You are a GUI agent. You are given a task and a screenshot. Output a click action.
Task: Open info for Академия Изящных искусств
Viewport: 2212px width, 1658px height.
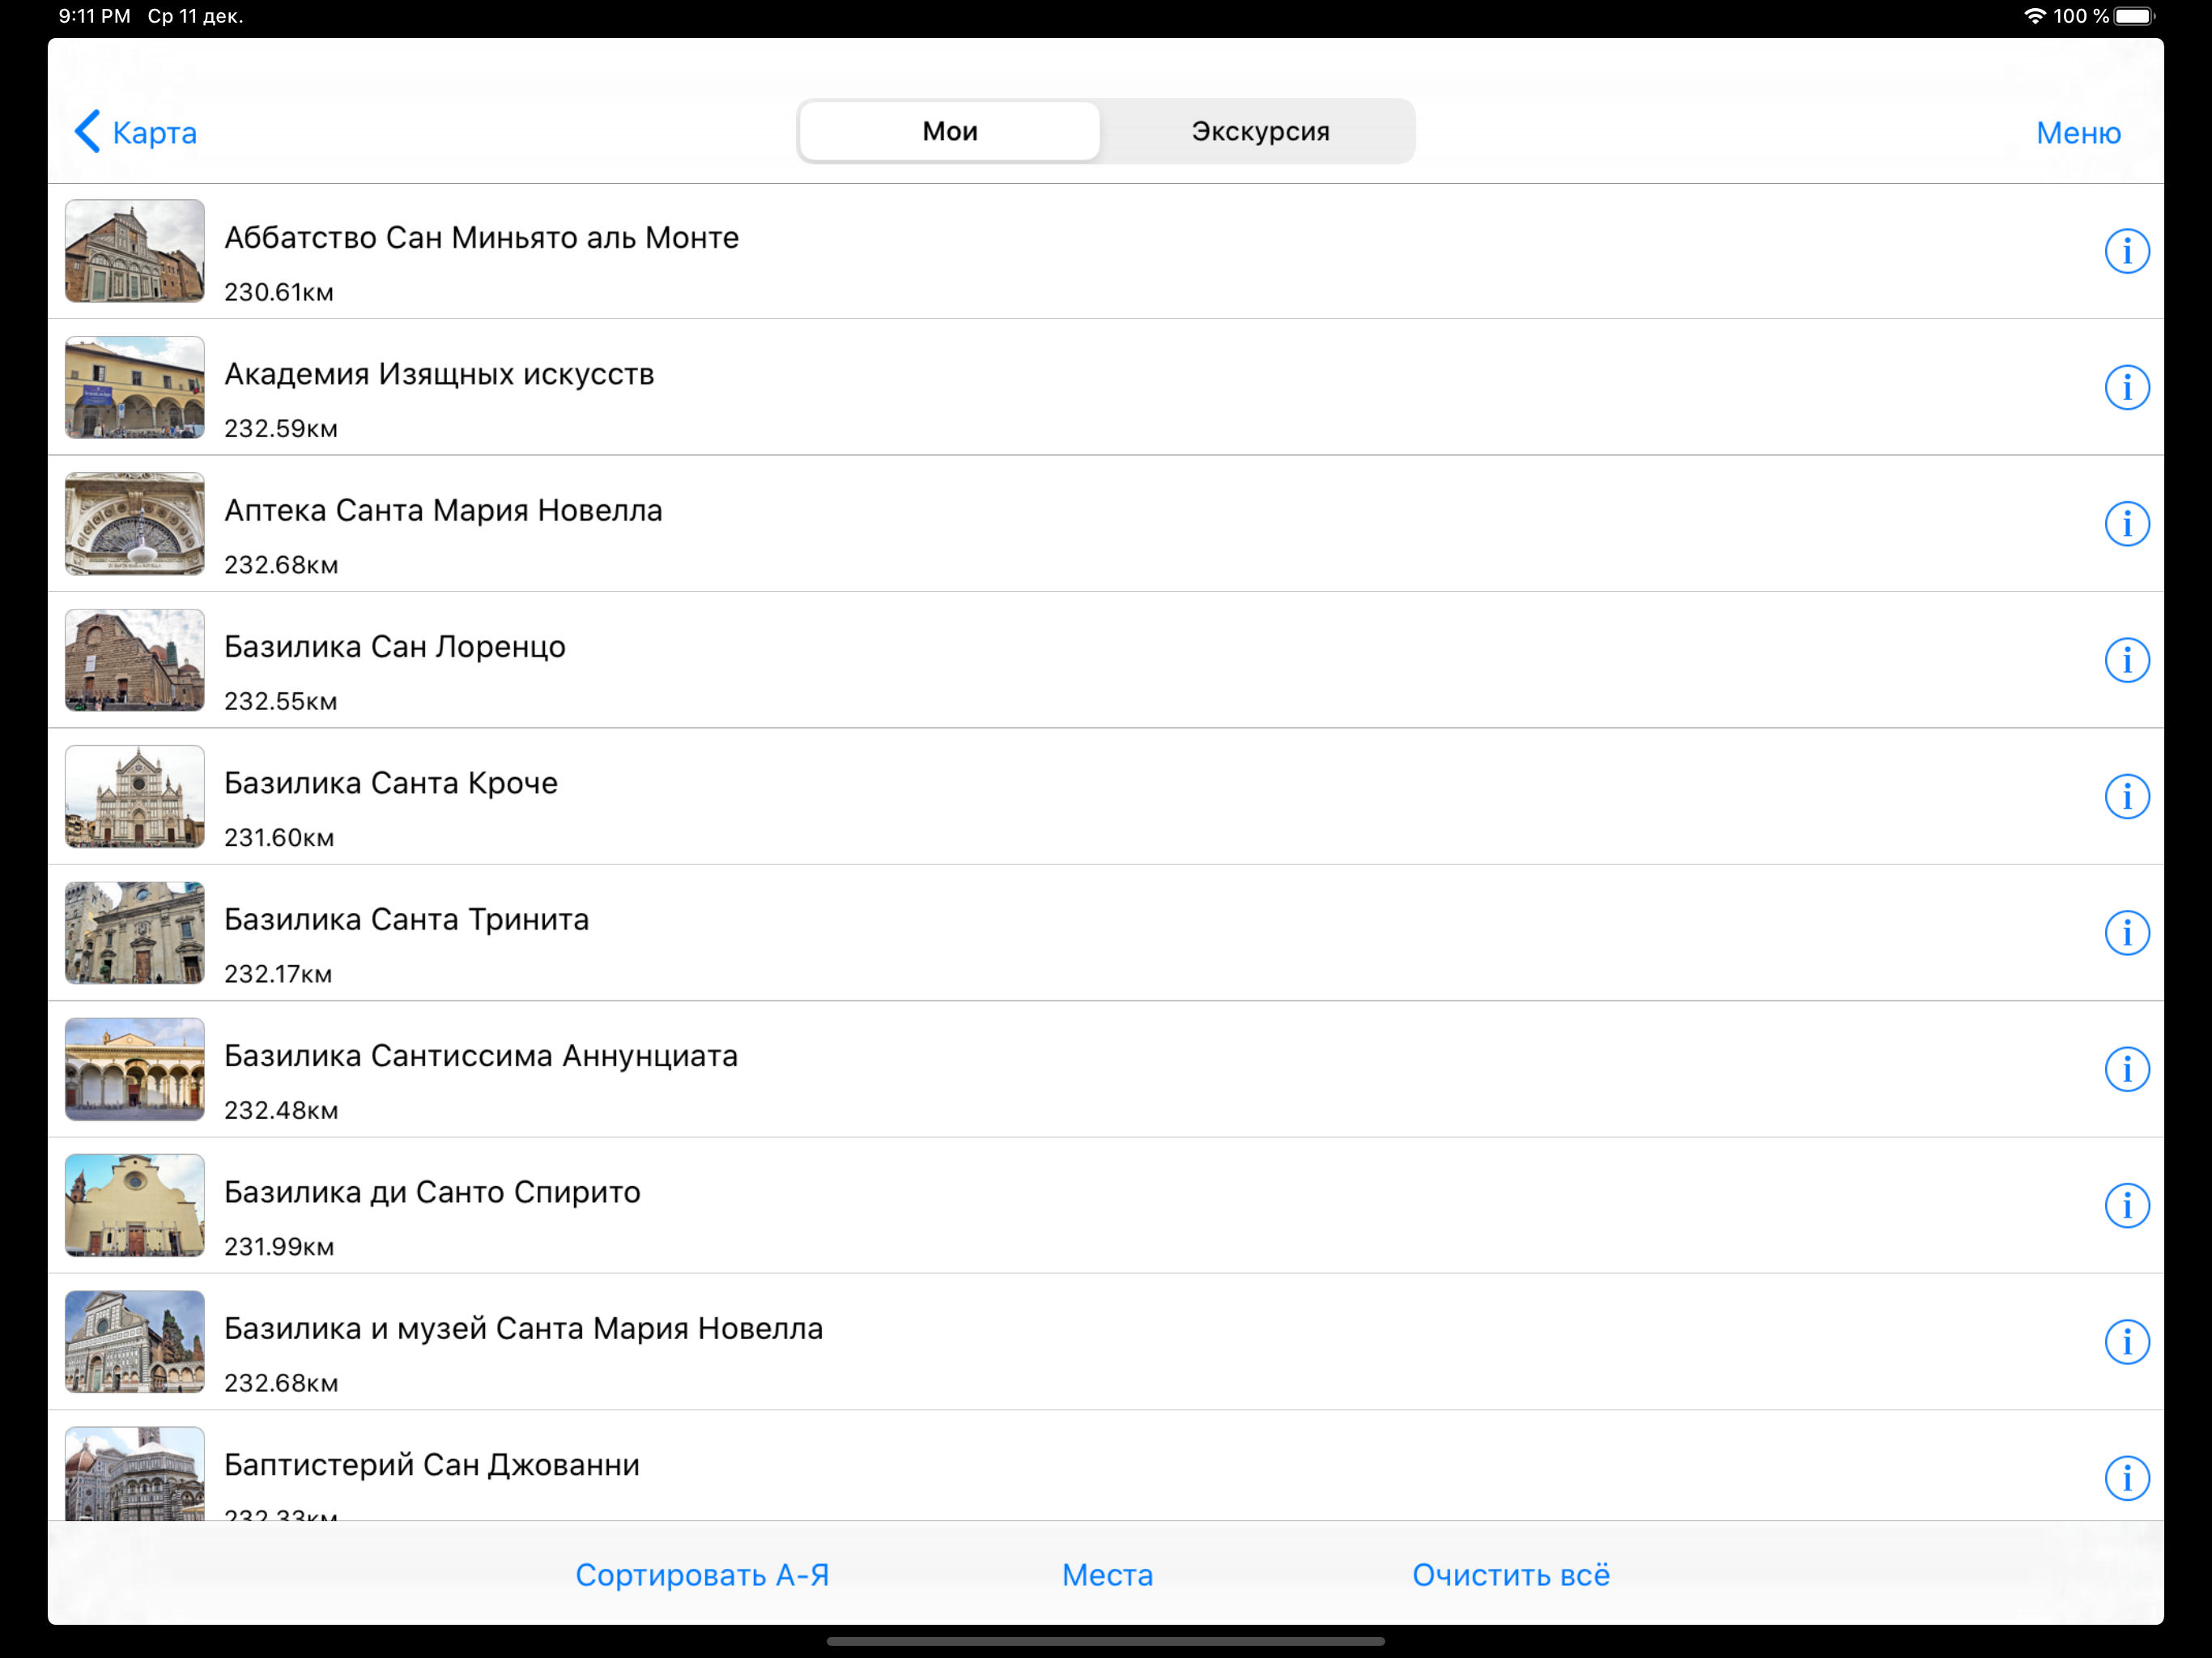(2126, 387)
